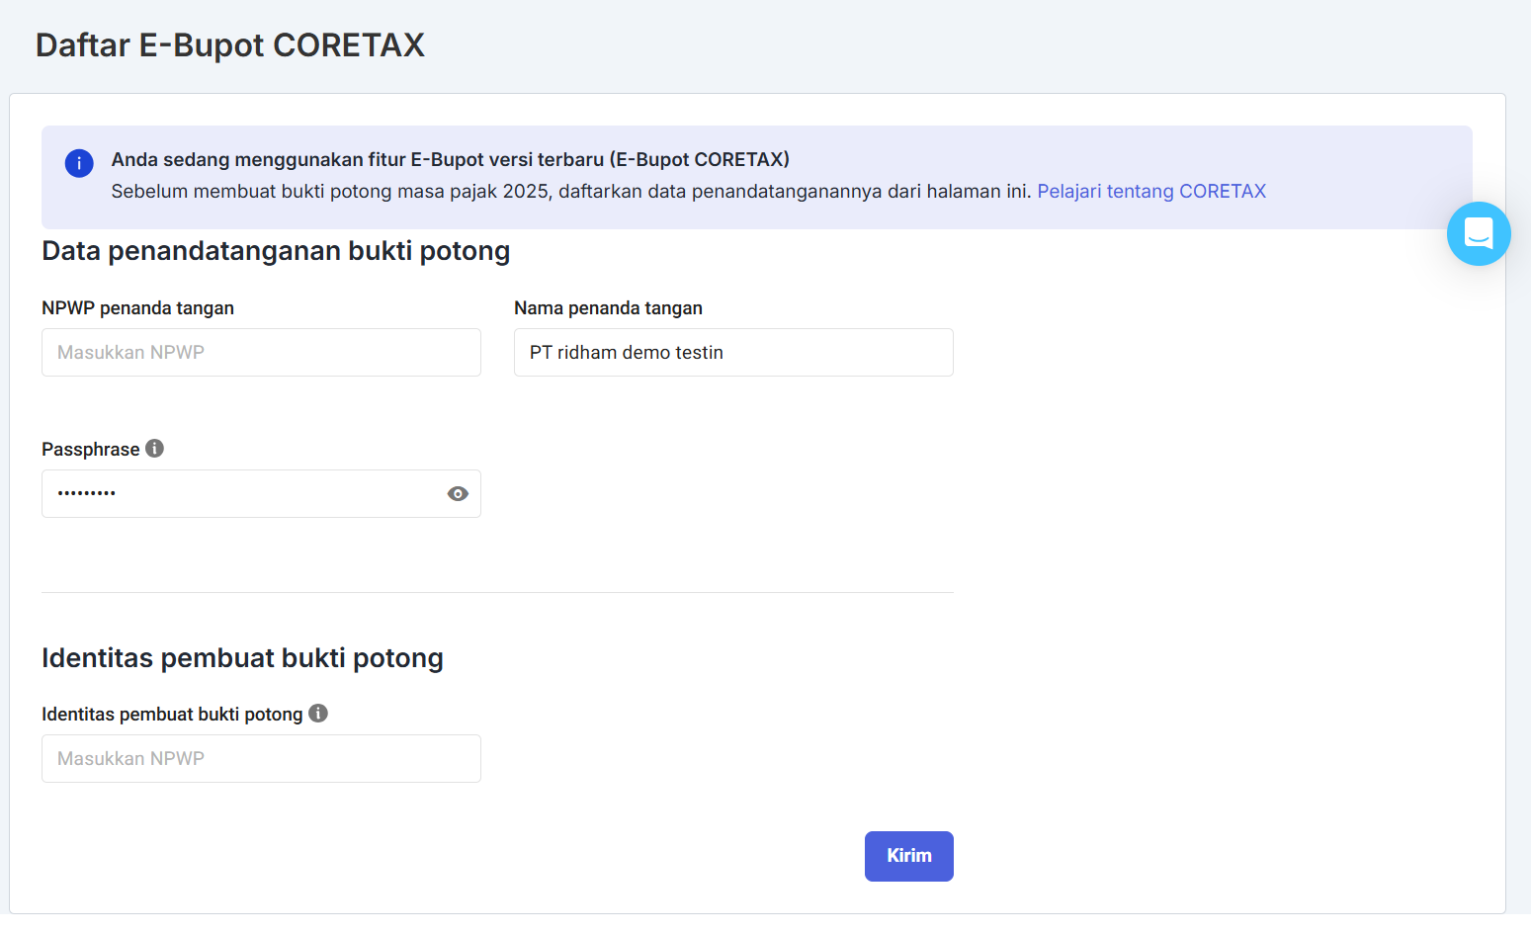The height and width of the screenshot is (934, 1531).
Task: Focus the NPWP penanda tangan field
Action: tap(261, 352)
